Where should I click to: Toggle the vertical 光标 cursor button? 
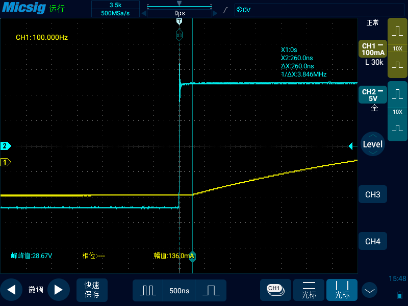pyautogui.click(x=342, y=290)
